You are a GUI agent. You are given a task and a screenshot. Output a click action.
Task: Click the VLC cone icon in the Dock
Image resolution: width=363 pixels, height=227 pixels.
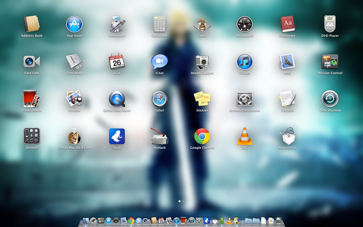coord(229,220)
